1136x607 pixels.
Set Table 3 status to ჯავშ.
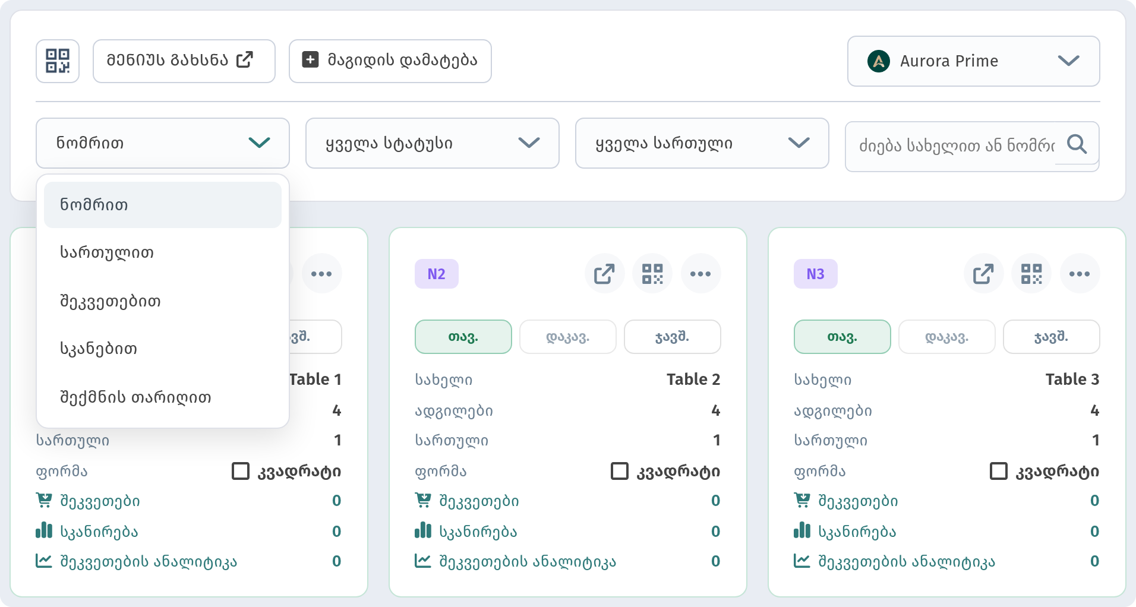(x=1052, y=337)
